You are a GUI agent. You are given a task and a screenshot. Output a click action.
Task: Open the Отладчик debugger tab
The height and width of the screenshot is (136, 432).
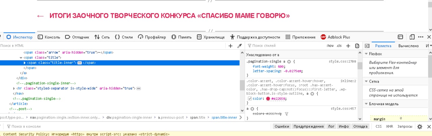point(77,37)
